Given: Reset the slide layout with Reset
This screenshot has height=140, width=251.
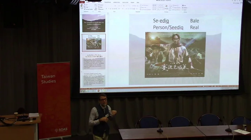Looking at the screenshot, I should click(x=100, y=7).
